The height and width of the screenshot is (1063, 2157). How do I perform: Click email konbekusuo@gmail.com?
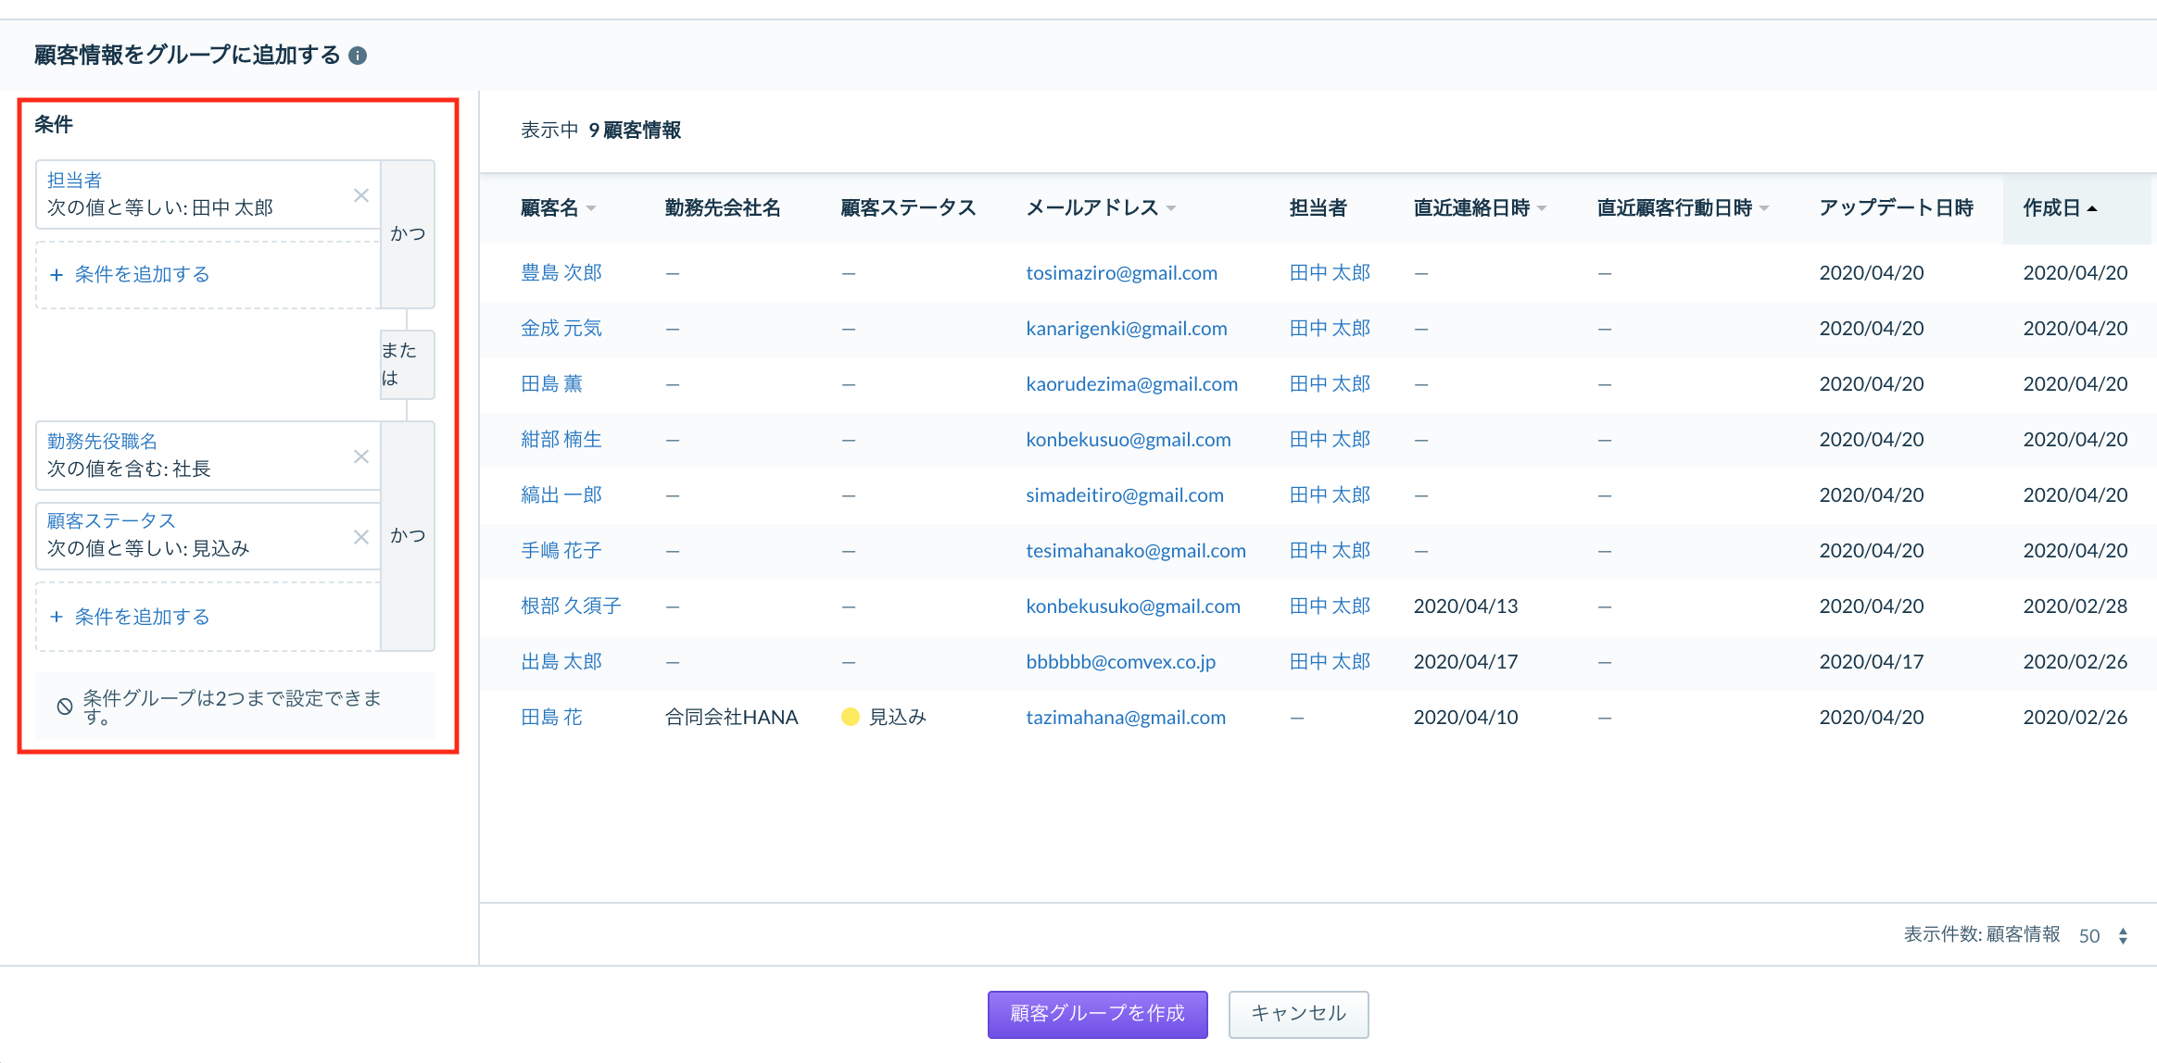coord(1128,440)
